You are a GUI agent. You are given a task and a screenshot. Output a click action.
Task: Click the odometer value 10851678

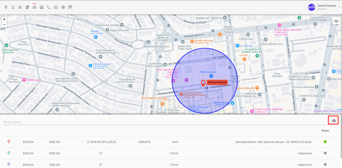click(144, 142)
